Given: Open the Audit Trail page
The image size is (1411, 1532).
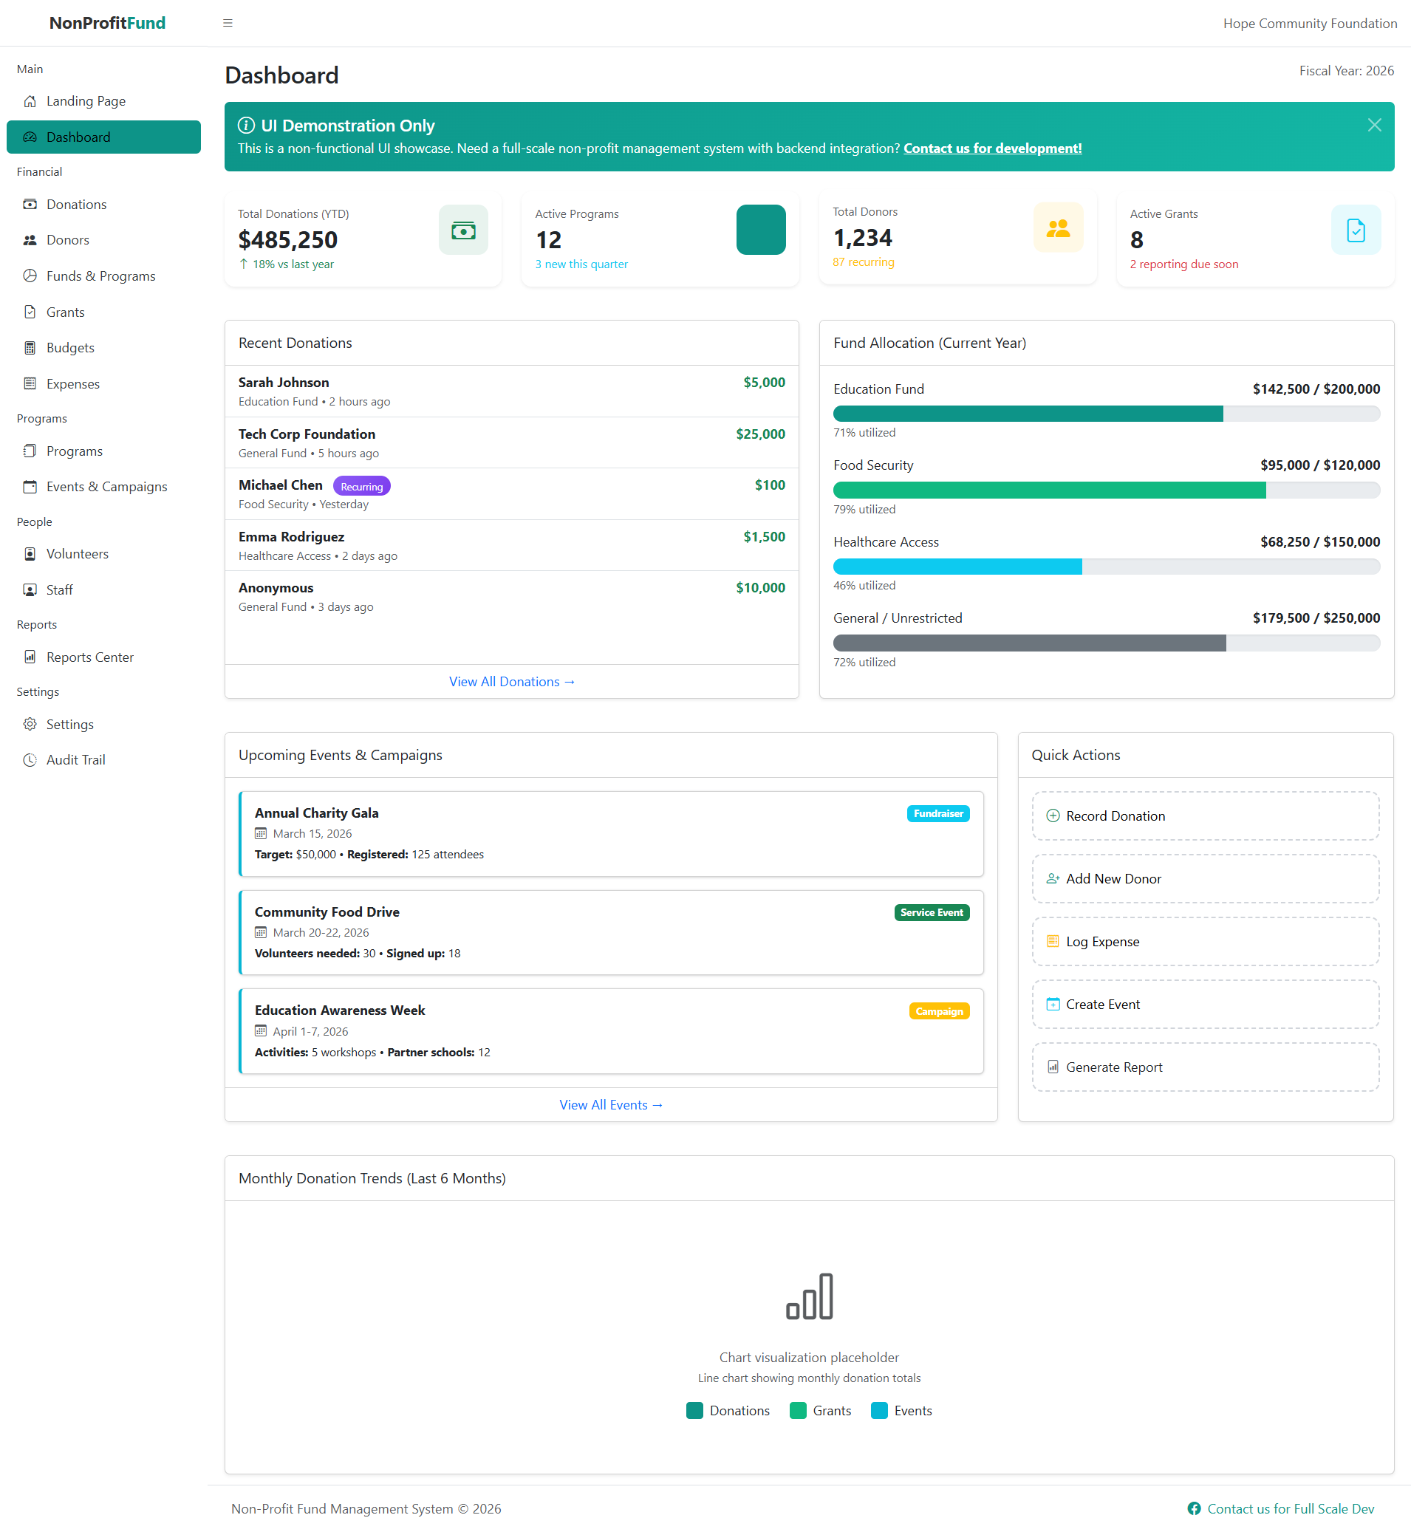Looking at the screenshot, I should tap(75, 759).
